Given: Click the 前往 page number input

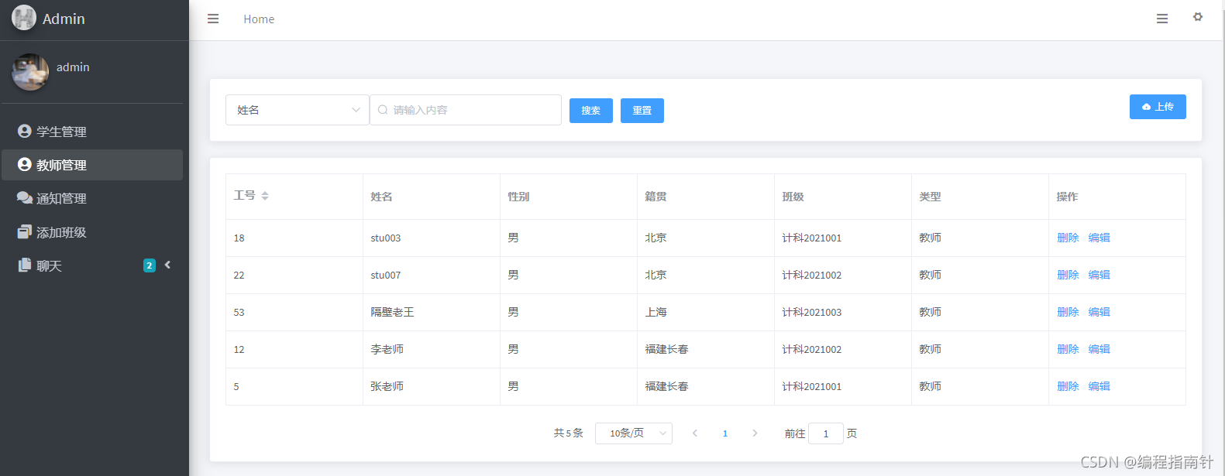Looking at the screenshot, I should [826, 433].
